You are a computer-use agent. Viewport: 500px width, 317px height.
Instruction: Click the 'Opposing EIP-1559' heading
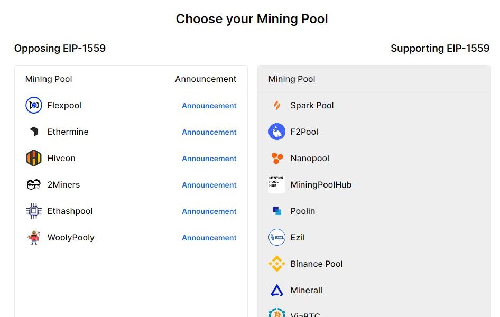point(60,49)
